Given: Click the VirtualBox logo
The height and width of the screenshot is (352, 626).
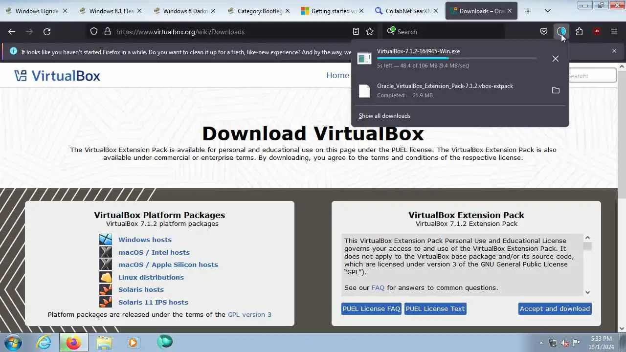Looking at the screenshot, I should tap(57, 76).
